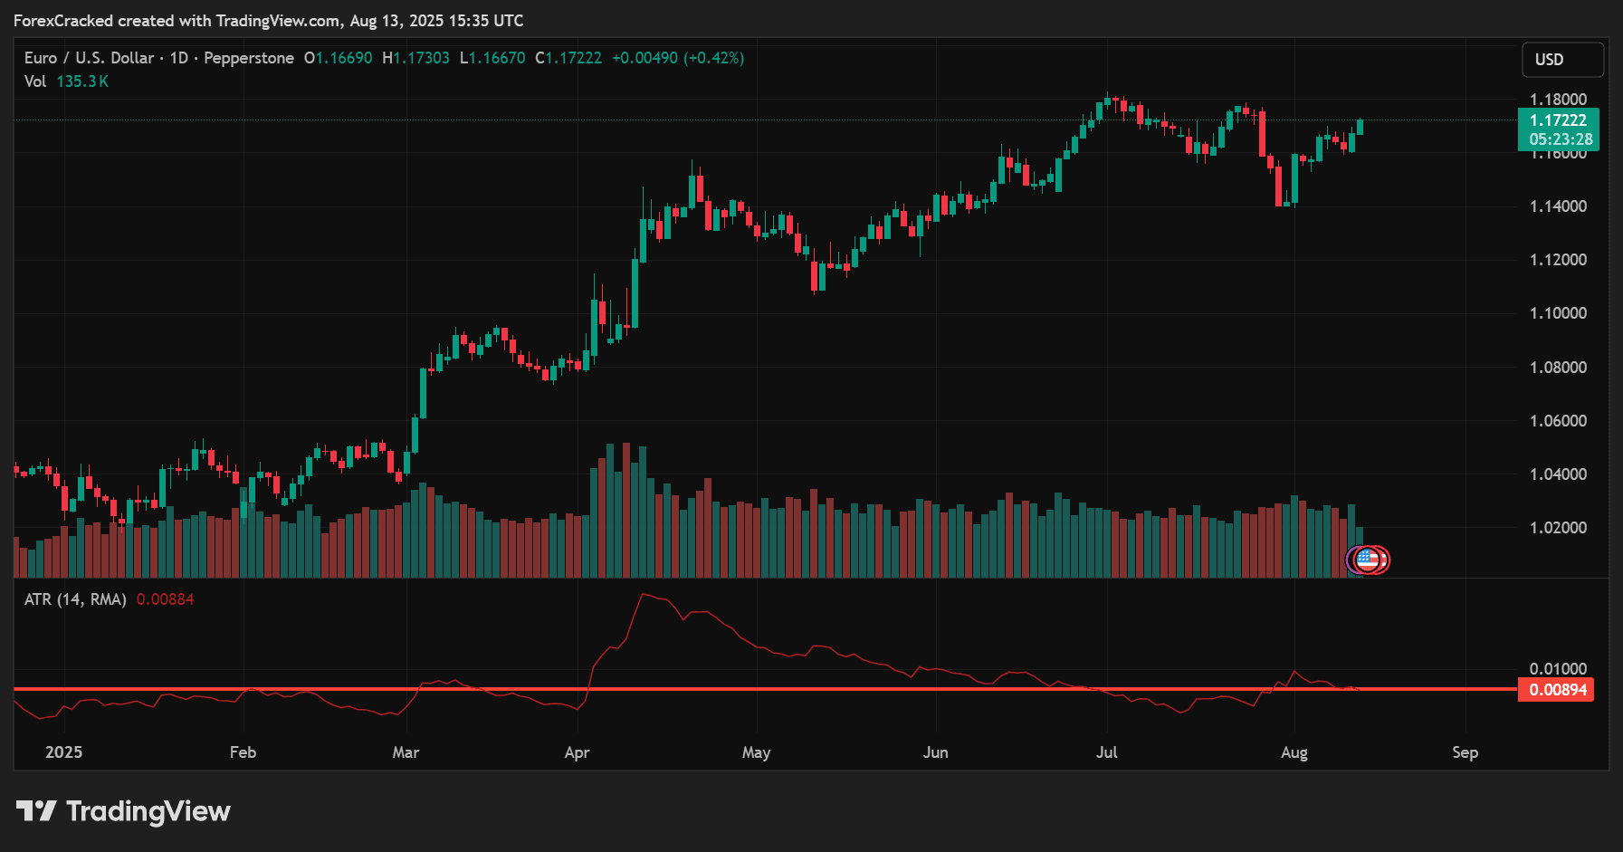Image resolution: width=1623 pixels, height=852 pixels.
Task: Click the +0.42% change percentage
Action: click(714, 57)
